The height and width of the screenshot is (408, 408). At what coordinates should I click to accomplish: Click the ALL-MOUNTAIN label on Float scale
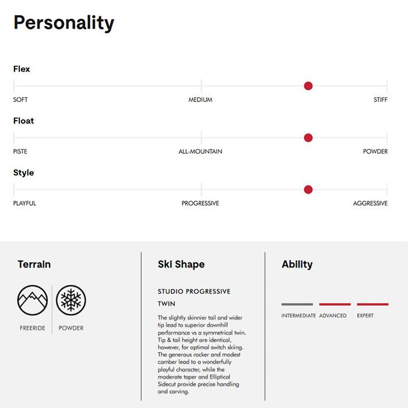(x=201, y=152)
